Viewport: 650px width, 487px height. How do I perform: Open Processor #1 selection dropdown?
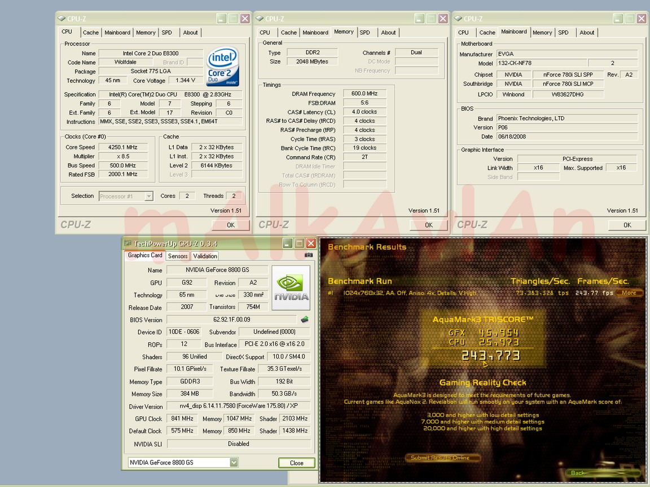click(148, 196)
